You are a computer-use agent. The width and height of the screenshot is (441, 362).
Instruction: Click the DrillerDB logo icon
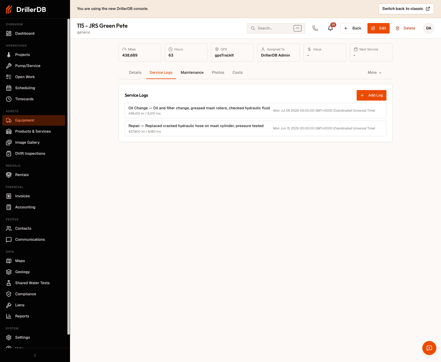click(9, 9)
